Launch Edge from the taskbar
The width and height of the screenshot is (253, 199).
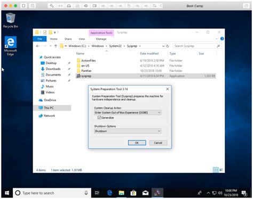[109, 193]
